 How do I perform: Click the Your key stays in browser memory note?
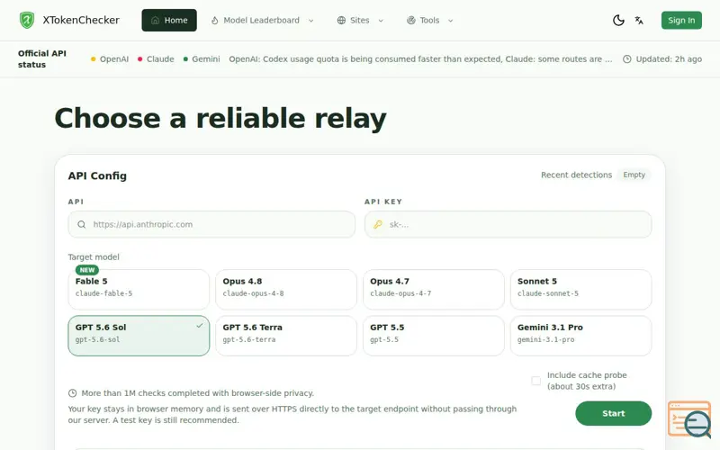pos(292,415)
